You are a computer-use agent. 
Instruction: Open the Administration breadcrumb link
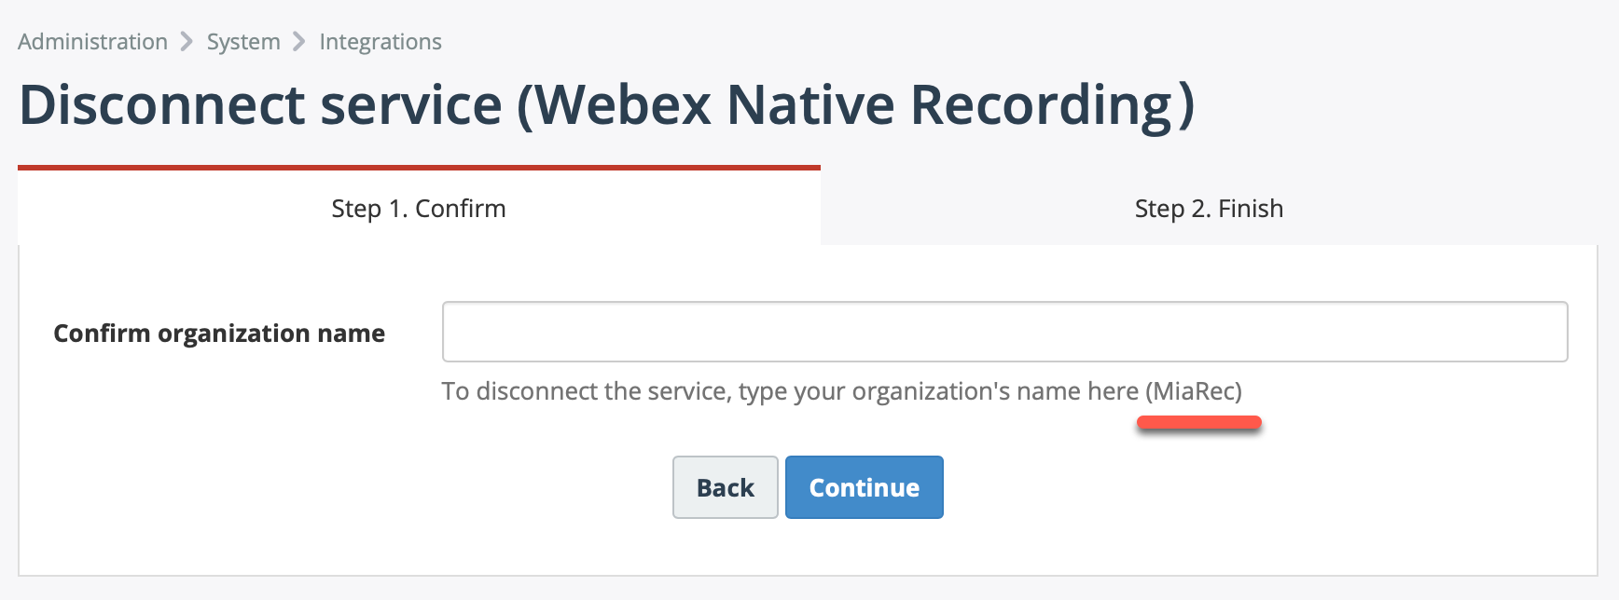point(91,41)
